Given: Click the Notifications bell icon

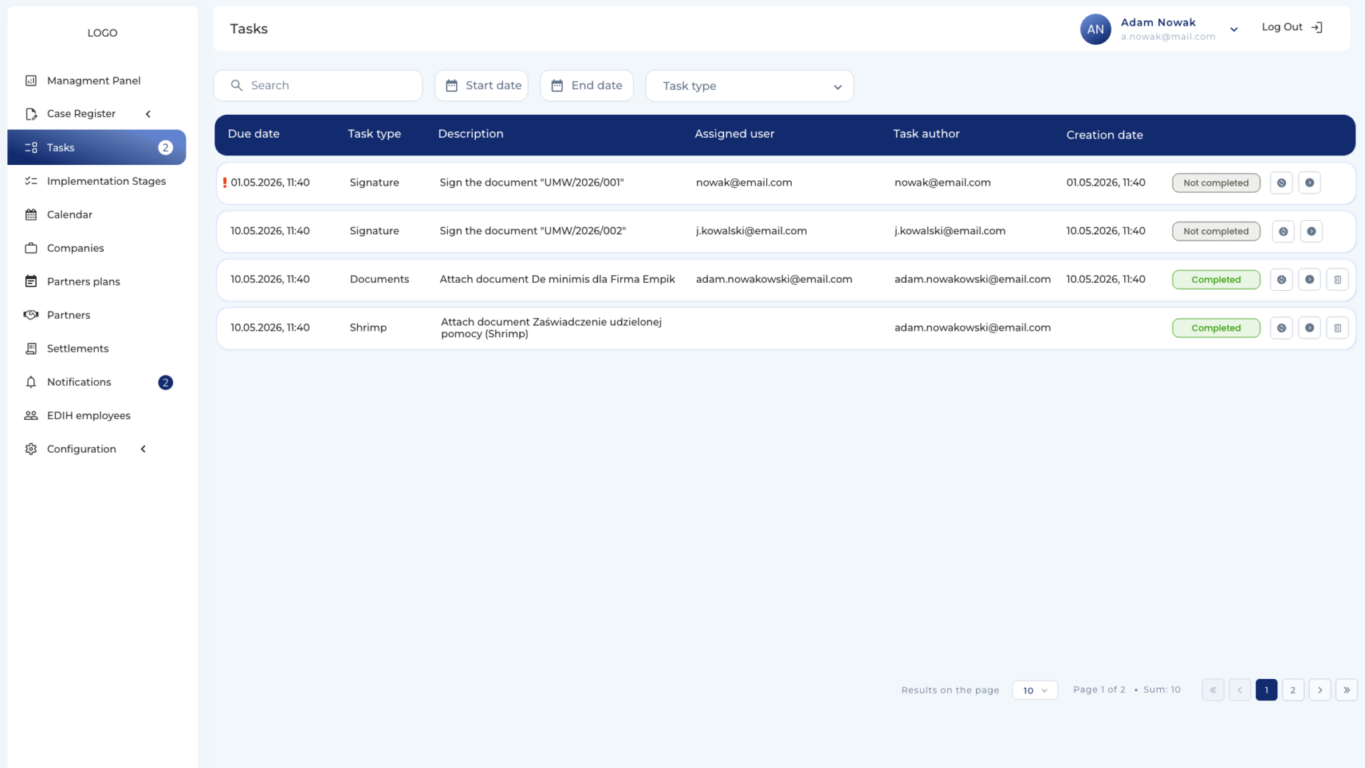Looking at the screenshot, I should (x=31, y=382).
